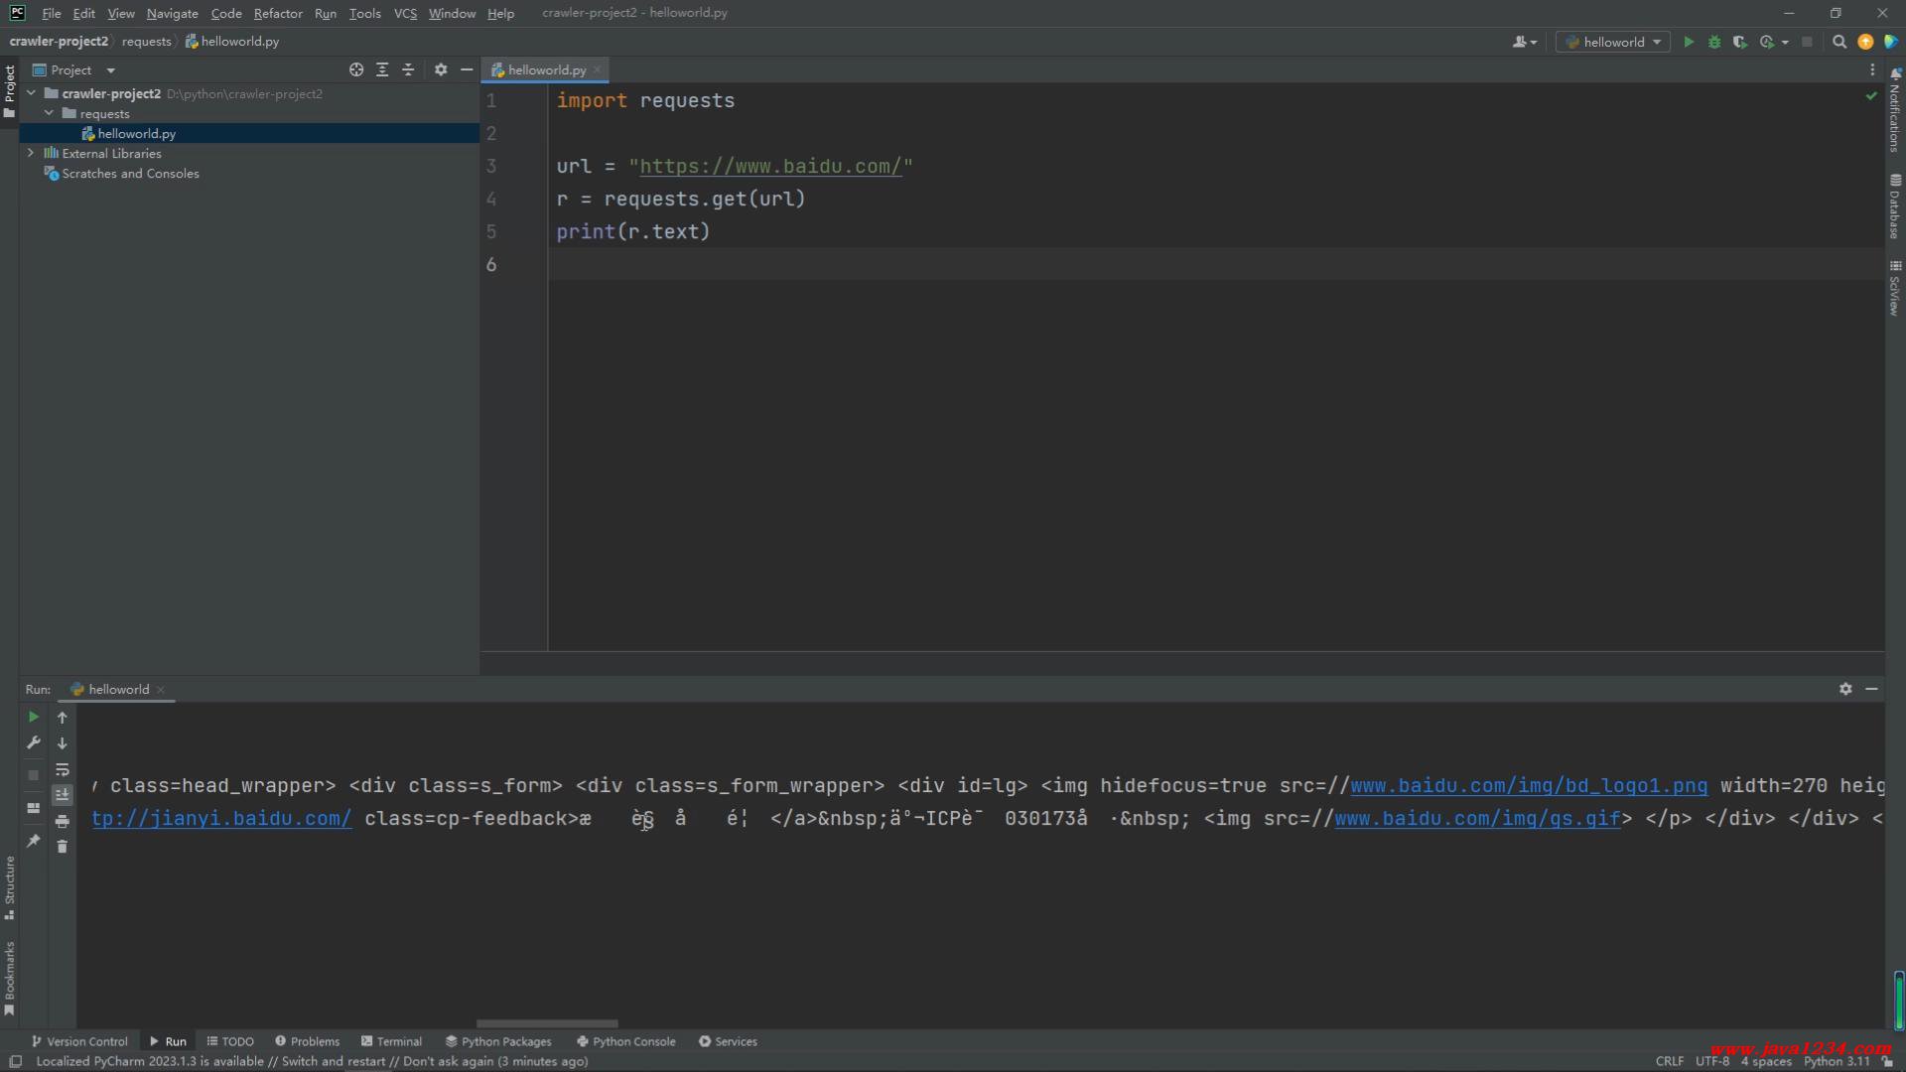Select helloworld.py in the project tree
The height and width of the screenshot is (1072, 1906).
tap(136, 133)
